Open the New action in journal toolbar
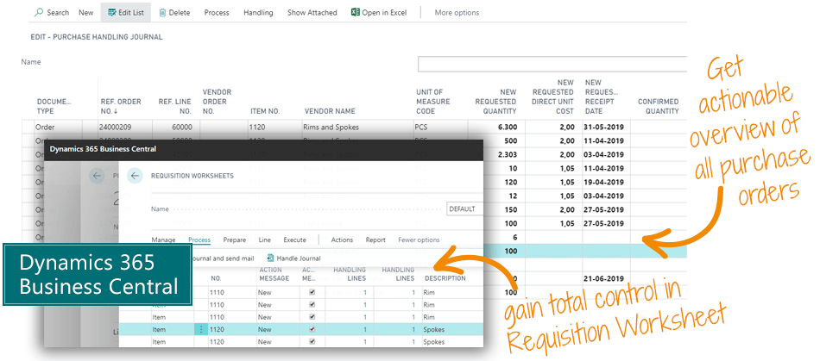The width and height of the screenshot is (820, 361). pyautogui.click(x=86, y=13)
